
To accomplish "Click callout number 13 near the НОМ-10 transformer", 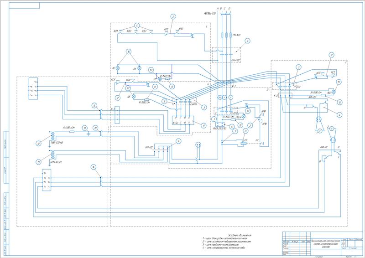I will 38,162.
